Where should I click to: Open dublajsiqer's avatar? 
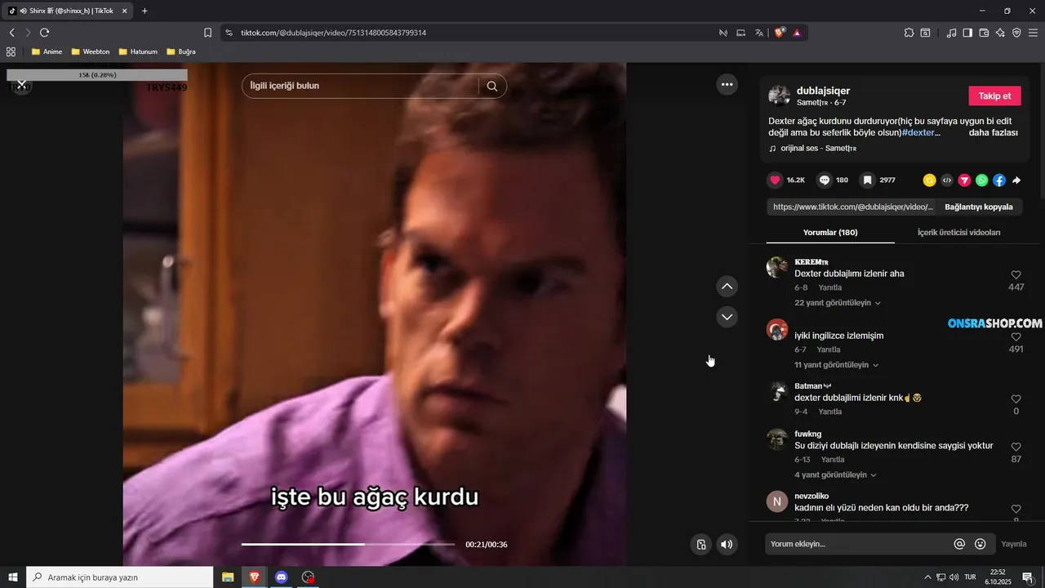[779, 96]
